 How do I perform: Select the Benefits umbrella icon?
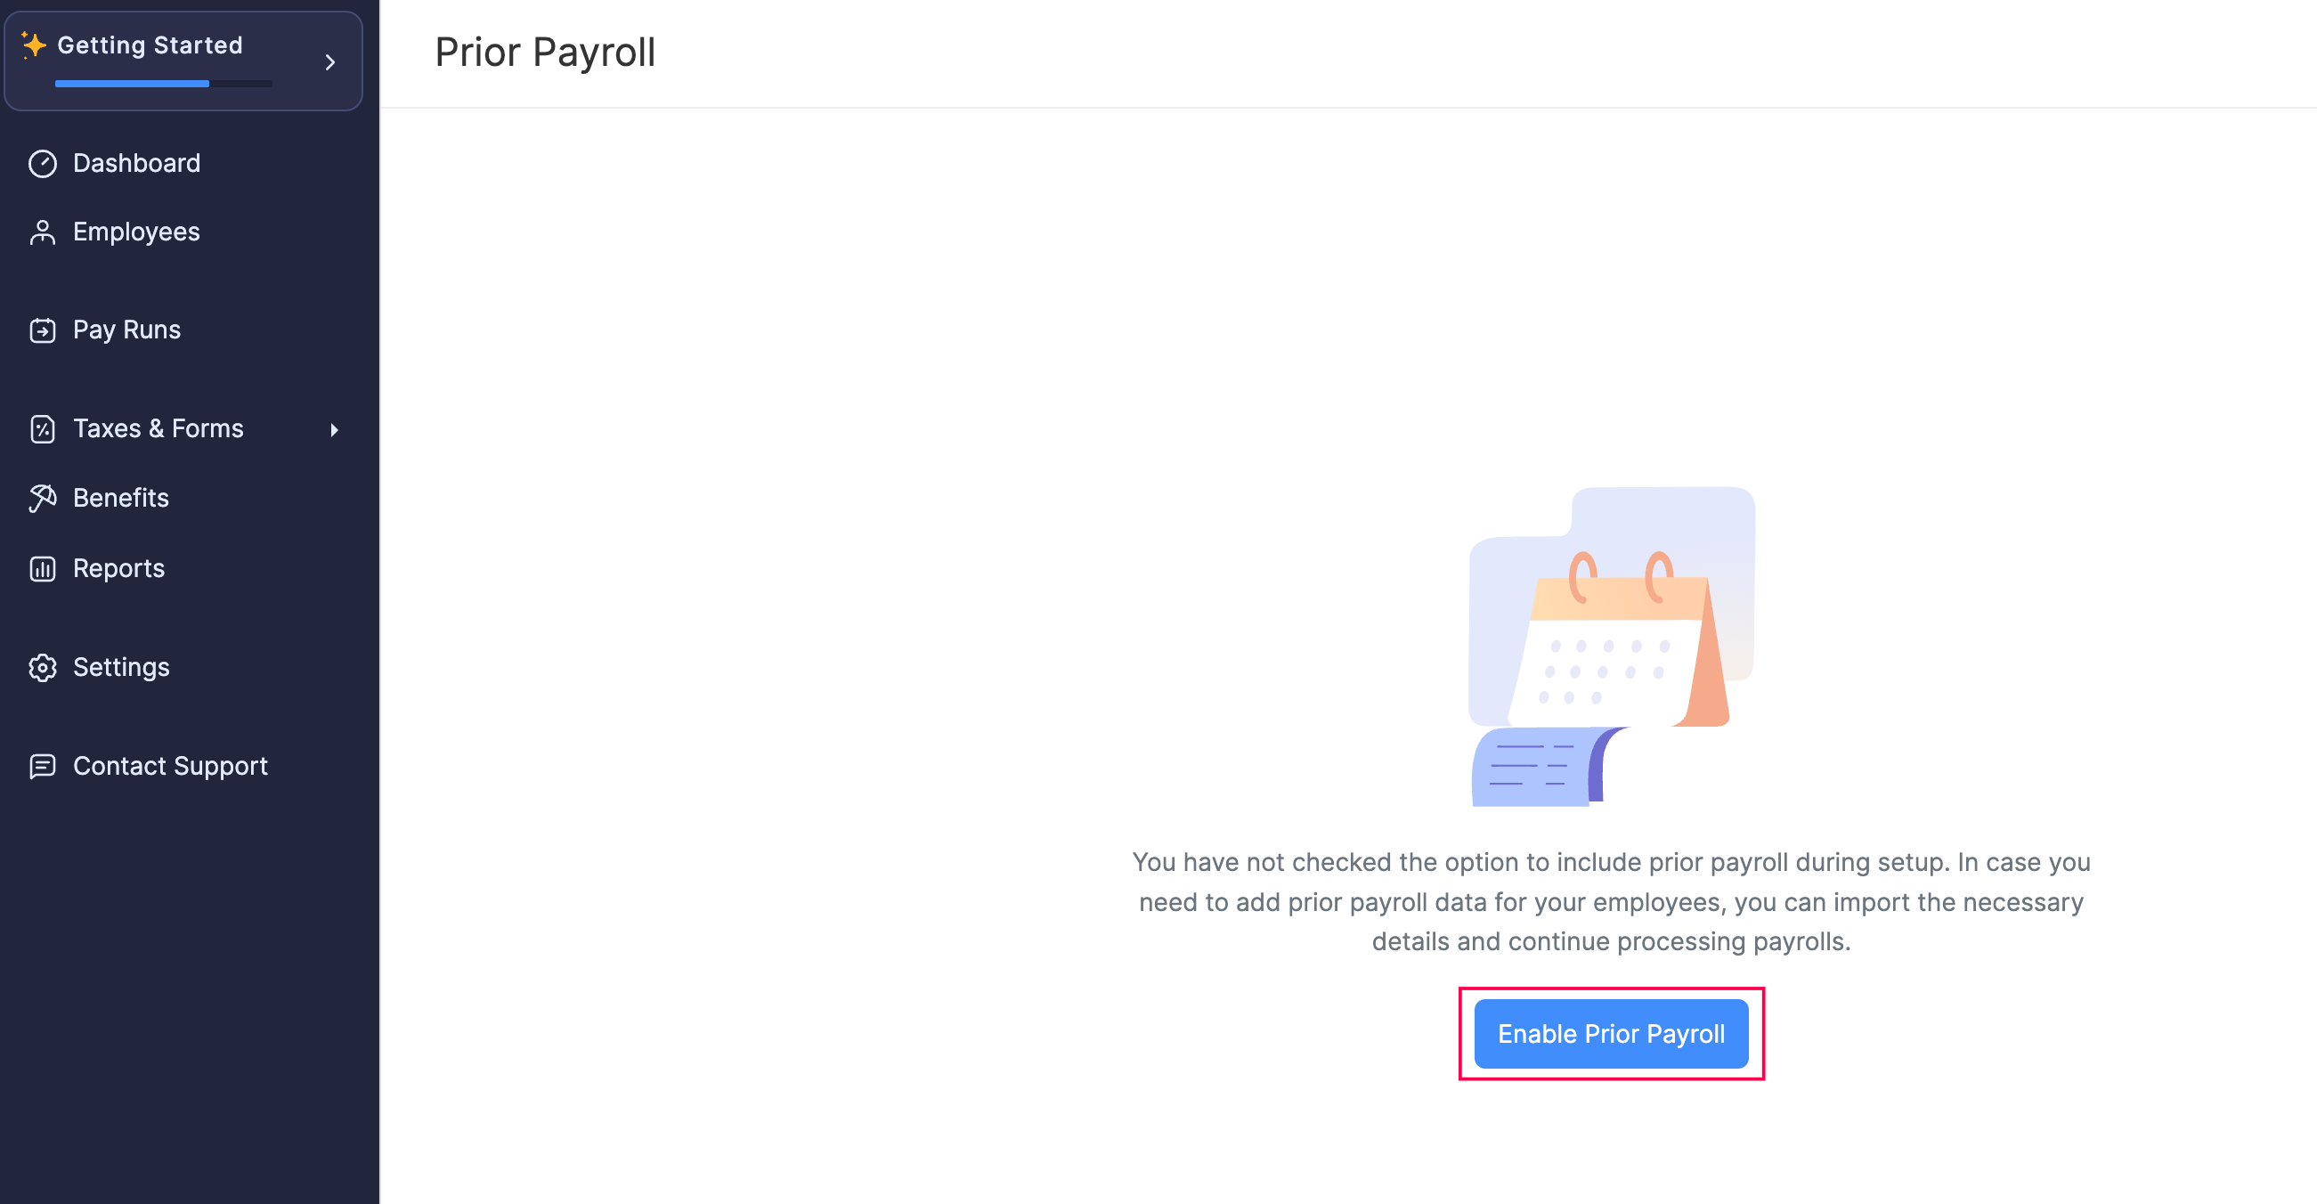pos(42,497)
